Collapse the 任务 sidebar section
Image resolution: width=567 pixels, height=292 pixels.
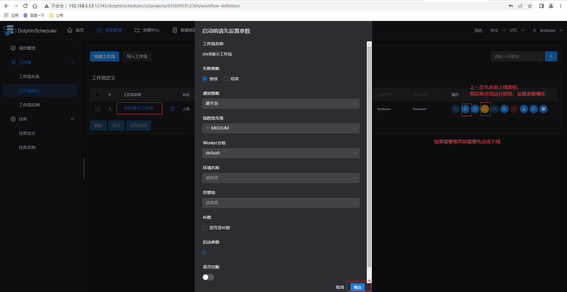pyautogui.click(x=73, y=119)
